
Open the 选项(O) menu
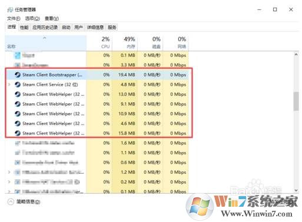pyautogui.click(x=32, y=18)
